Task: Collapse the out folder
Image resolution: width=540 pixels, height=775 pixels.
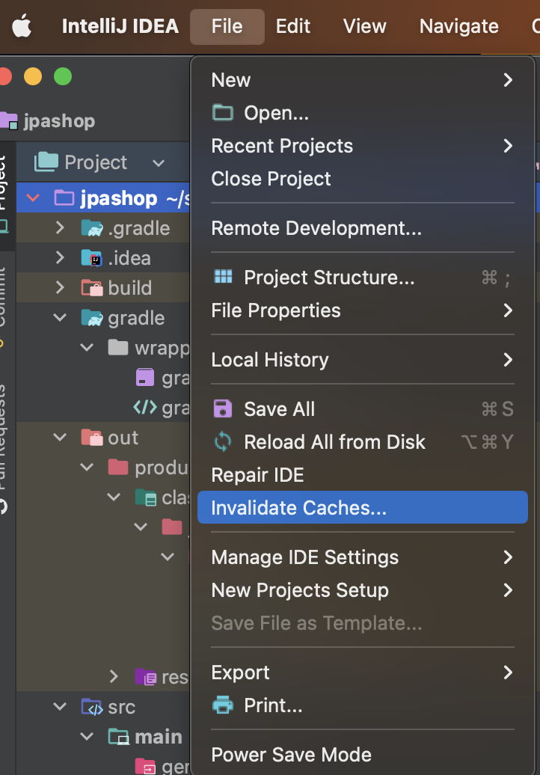Action: (x=60, y=438)
